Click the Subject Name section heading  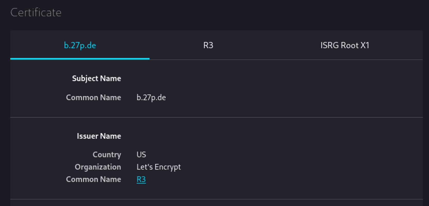96,79
